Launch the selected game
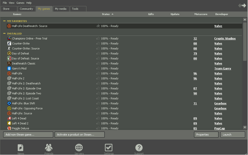The width and height of the screenshot is (248, 155). coord(233,135)
